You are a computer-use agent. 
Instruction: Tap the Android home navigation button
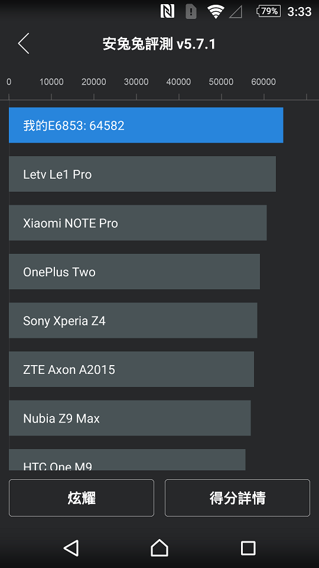click(x=159, y=548)
